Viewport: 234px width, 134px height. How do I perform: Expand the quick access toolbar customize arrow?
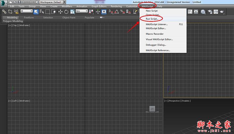tap(64, 2)
